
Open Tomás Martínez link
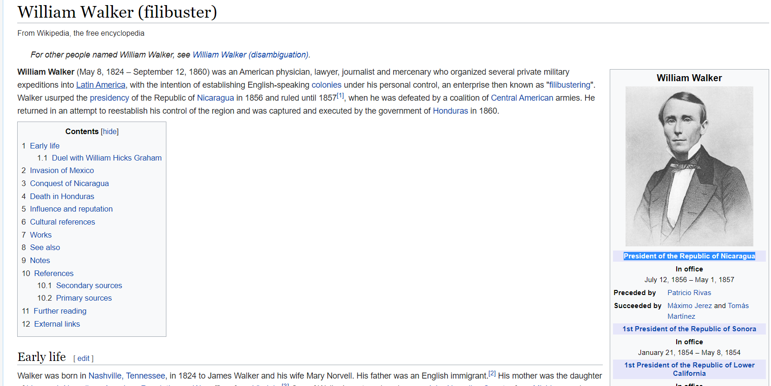pos(708,311)
